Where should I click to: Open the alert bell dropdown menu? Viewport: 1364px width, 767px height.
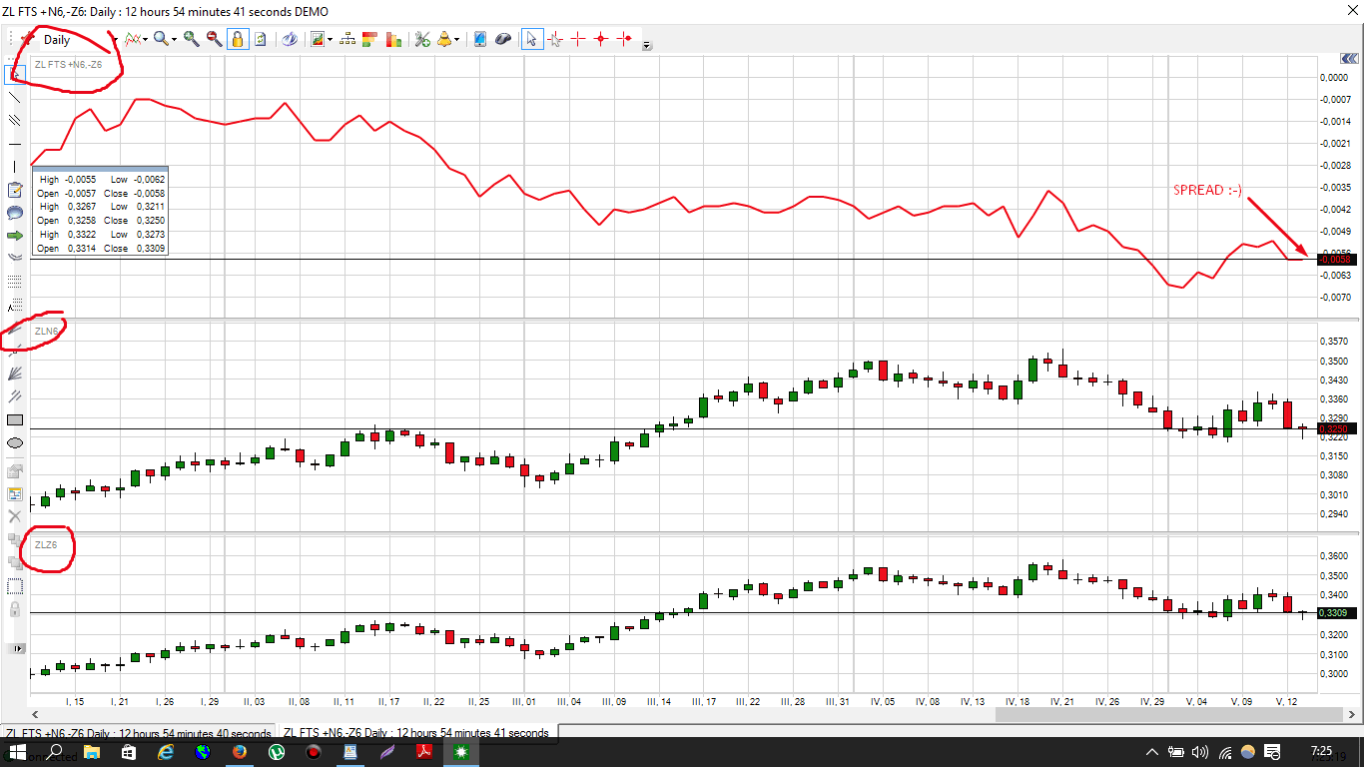pyautogui.click(x=456, y=40)
